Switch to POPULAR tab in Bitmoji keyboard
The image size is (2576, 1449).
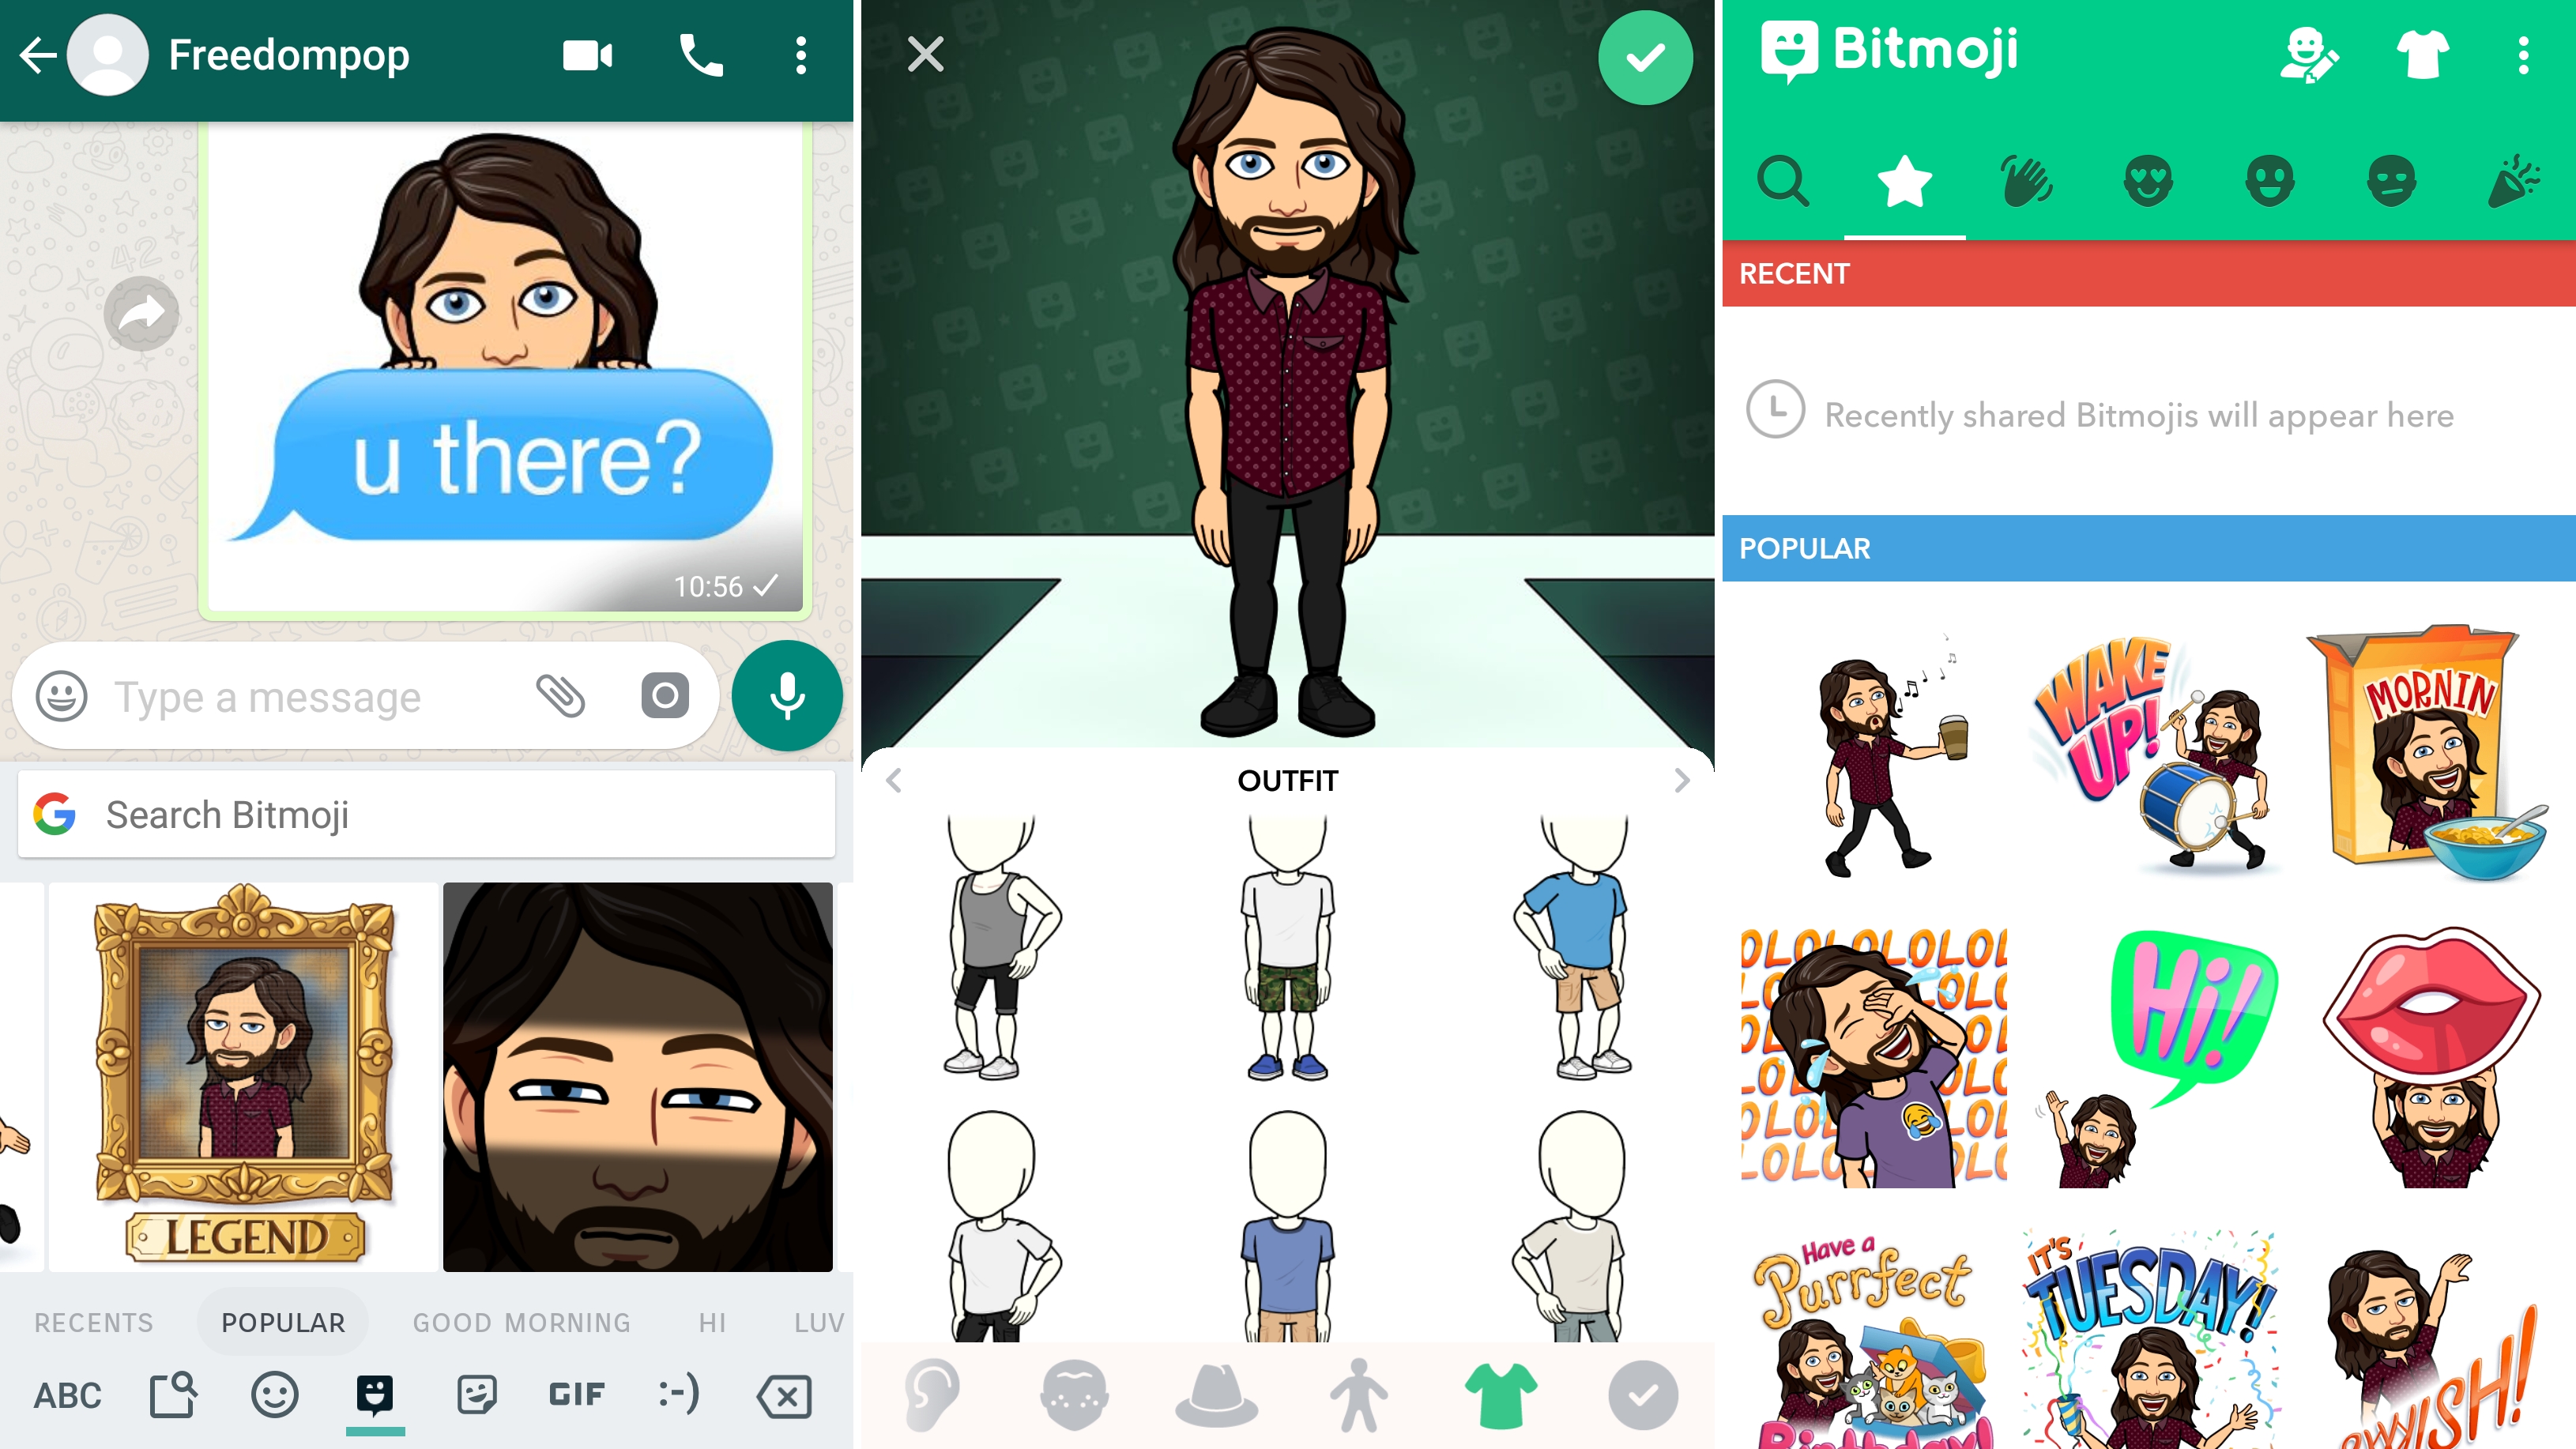284,1323
